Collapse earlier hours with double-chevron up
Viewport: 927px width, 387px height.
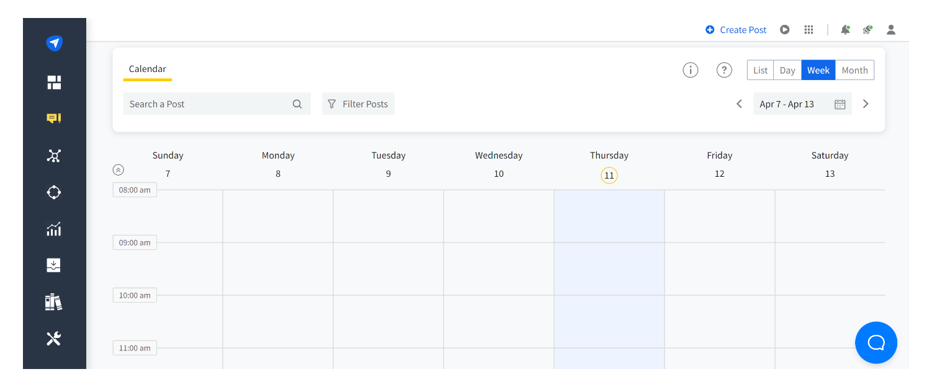click(119, 169)
